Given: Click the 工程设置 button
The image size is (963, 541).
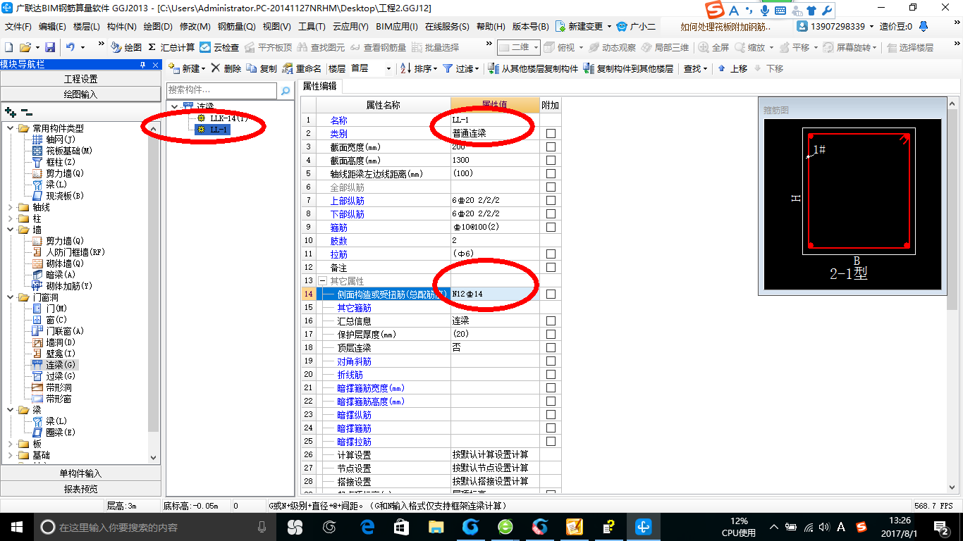Looking at the screenshot, I should (x=81, y=79).
